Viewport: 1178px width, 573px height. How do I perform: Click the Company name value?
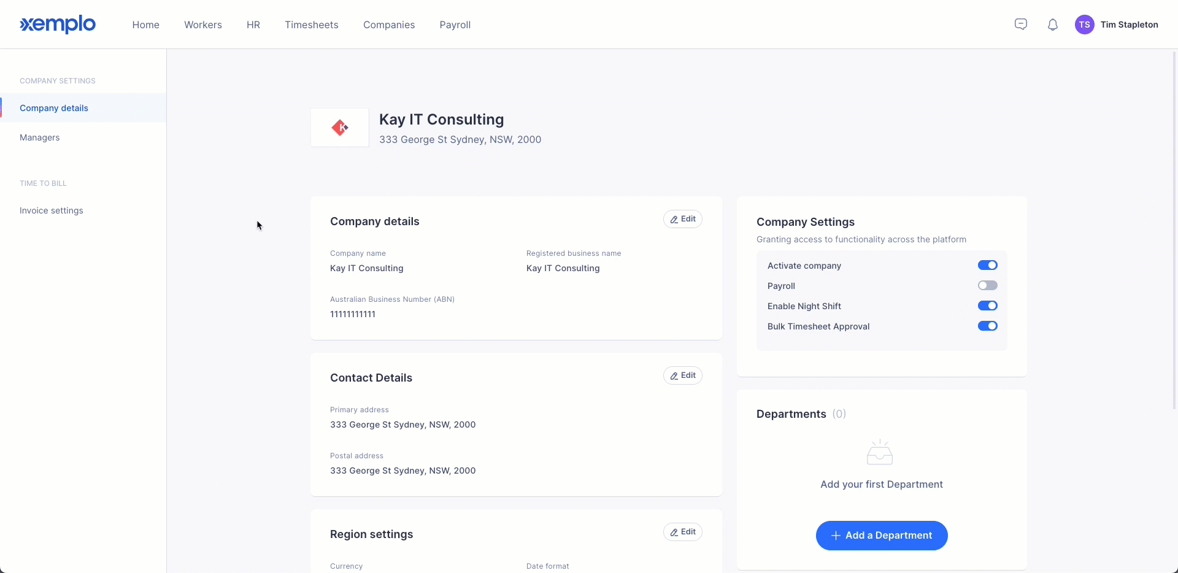(x=367, y=268)
